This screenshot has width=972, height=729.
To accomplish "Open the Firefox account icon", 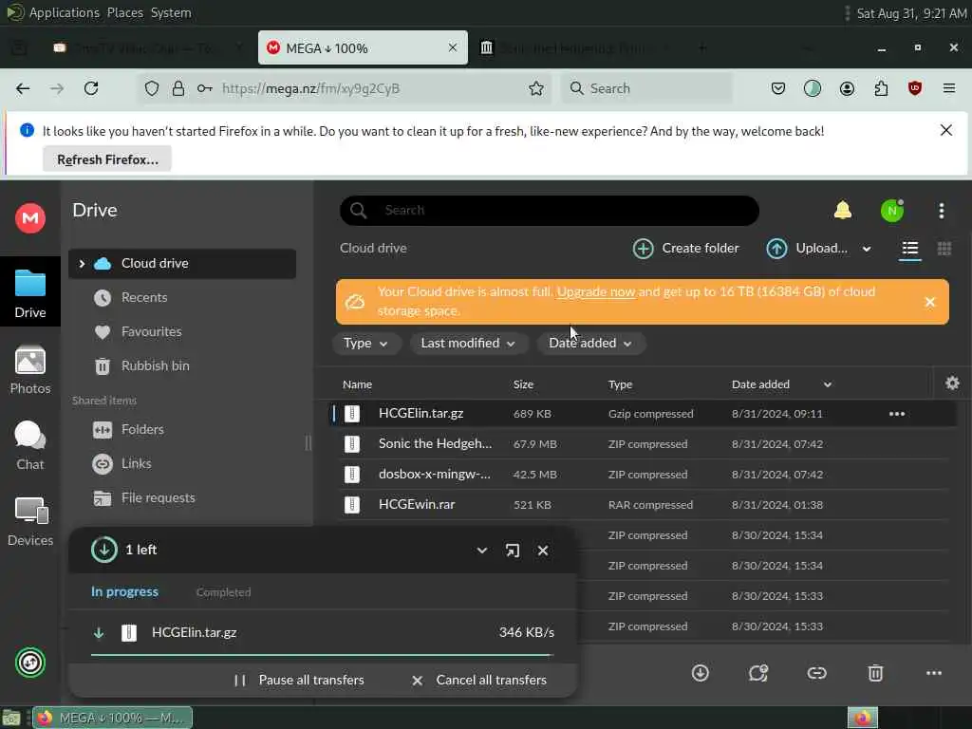I will coord(847,88).
